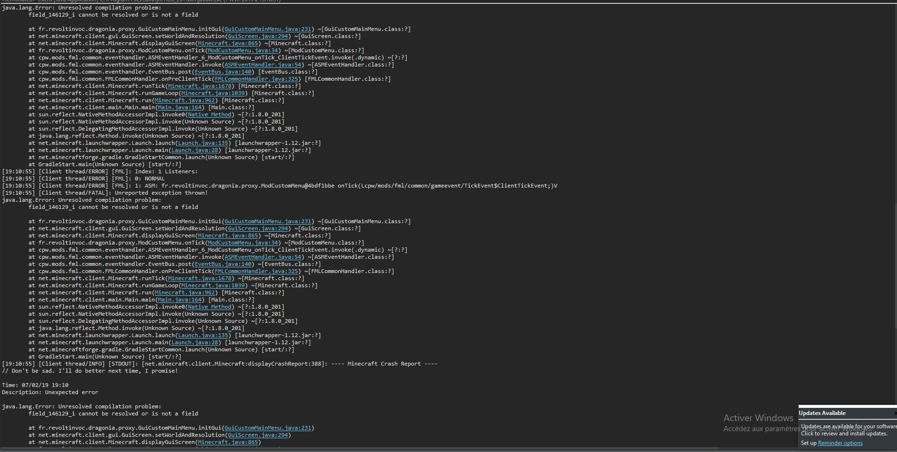This screenshot has height=452, width=897.
Task: Follow Minecraft.java:962 link in the second stack trace
Action: (185, 292)
